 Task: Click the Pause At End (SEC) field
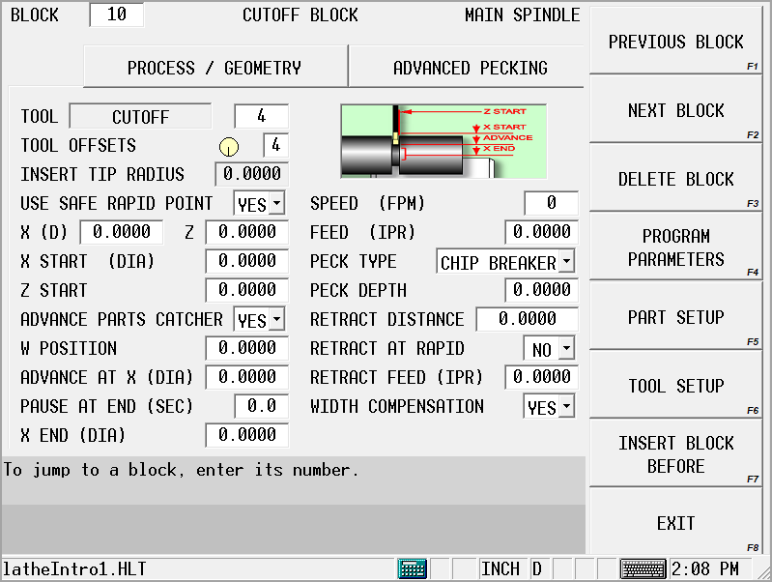pos(262,406)
